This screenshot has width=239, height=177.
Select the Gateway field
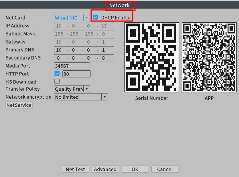tap(84, 42)
